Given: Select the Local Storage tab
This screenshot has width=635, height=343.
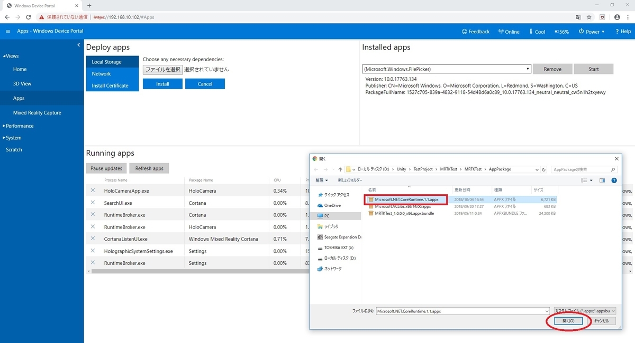Looking at the screenshot, I should (112, 62).
